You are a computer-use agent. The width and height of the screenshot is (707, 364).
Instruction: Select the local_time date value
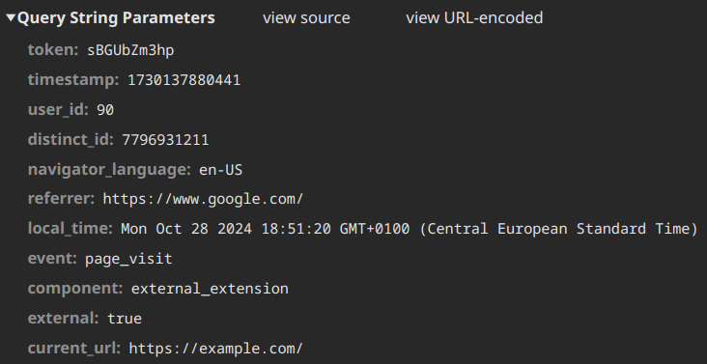tap(410, 229)
